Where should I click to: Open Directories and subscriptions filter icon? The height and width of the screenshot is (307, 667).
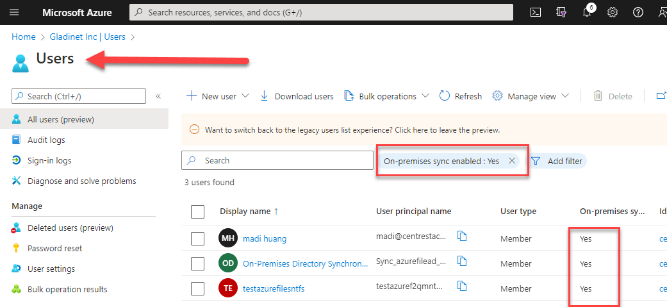click(561, 12)
